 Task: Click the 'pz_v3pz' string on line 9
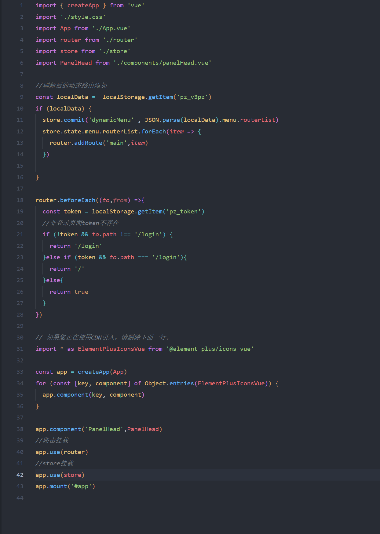[192, 97]
